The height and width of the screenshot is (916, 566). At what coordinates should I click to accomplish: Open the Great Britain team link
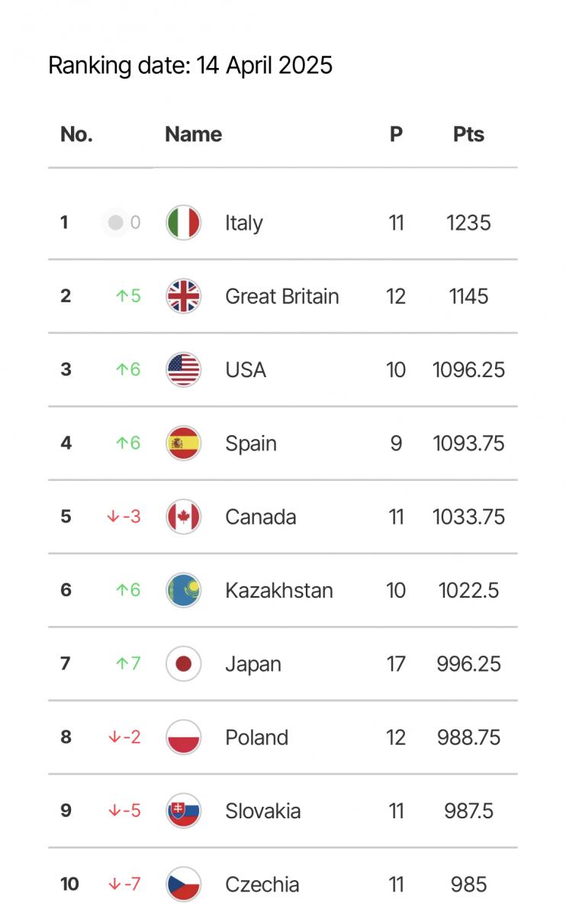[x=281, y=296]
